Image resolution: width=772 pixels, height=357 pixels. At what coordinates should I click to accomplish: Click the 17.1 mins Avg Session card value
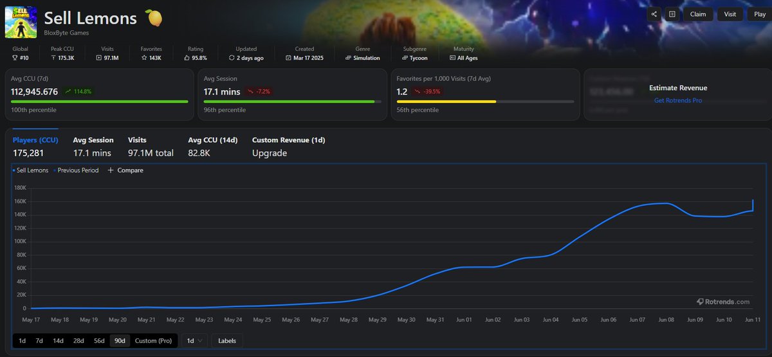[222, 92]
